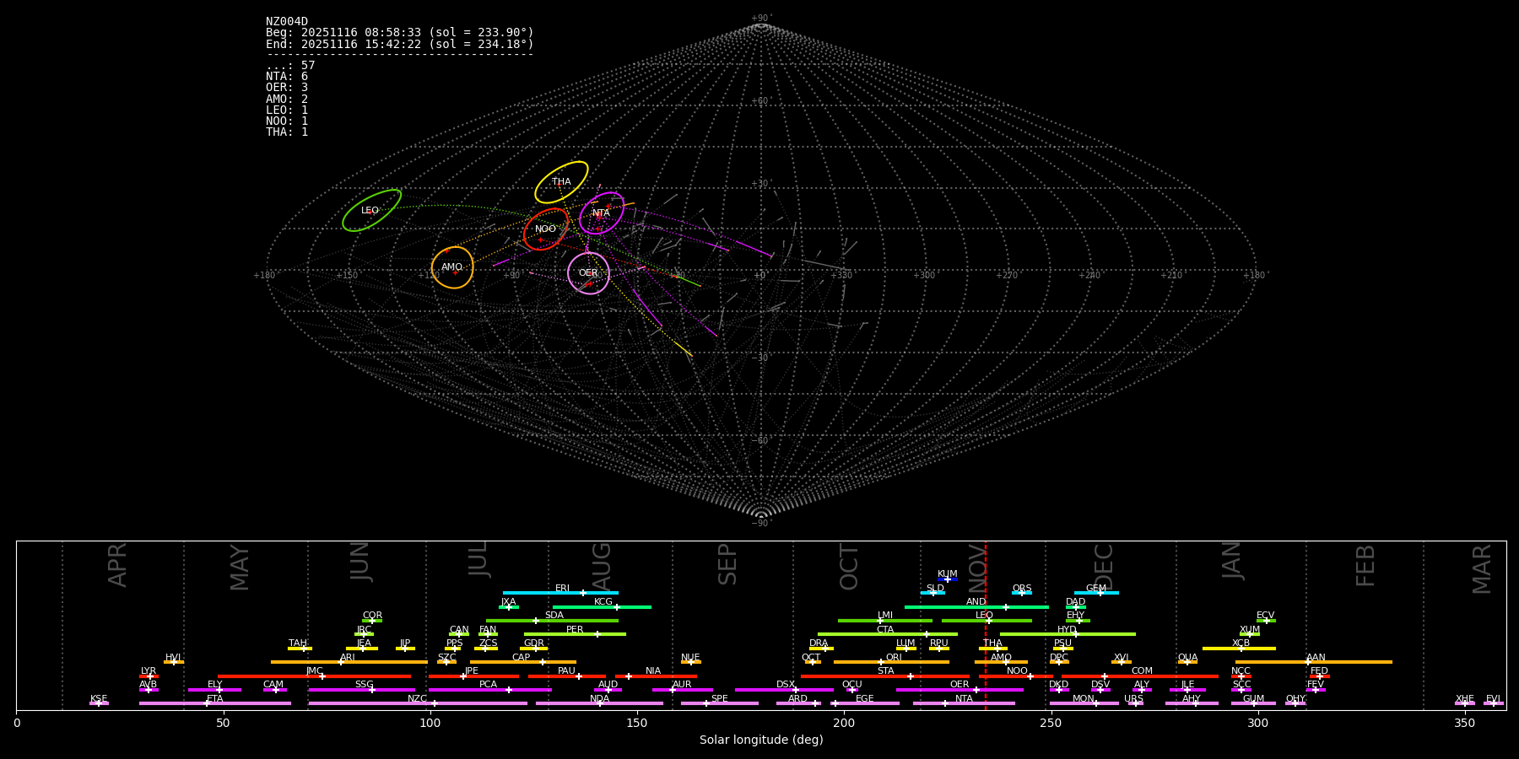1519x759 pixels.
Task: Select the ETA shower bar label
Action: (215, 699)
